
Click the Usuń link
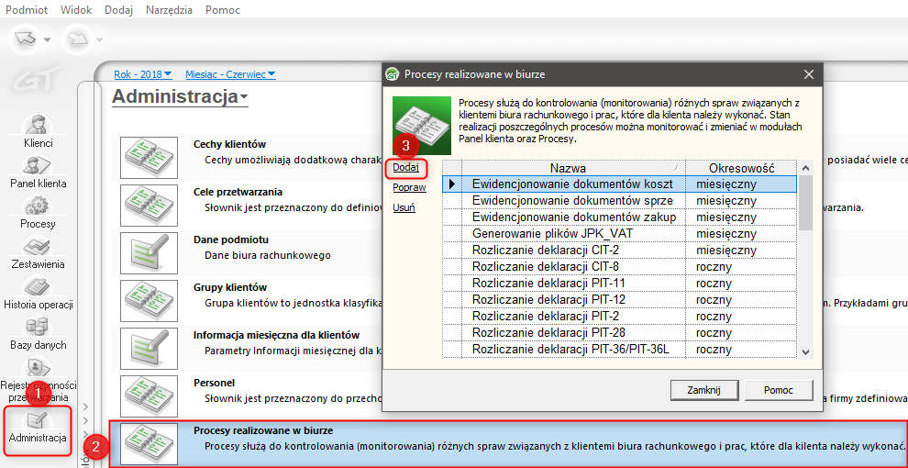404,207
